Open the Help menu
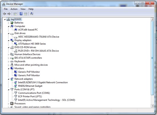This screenshot has width=157, height=115. coord(31,9)
